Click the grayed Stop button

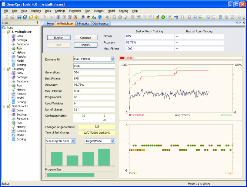(x=59, y=45)
